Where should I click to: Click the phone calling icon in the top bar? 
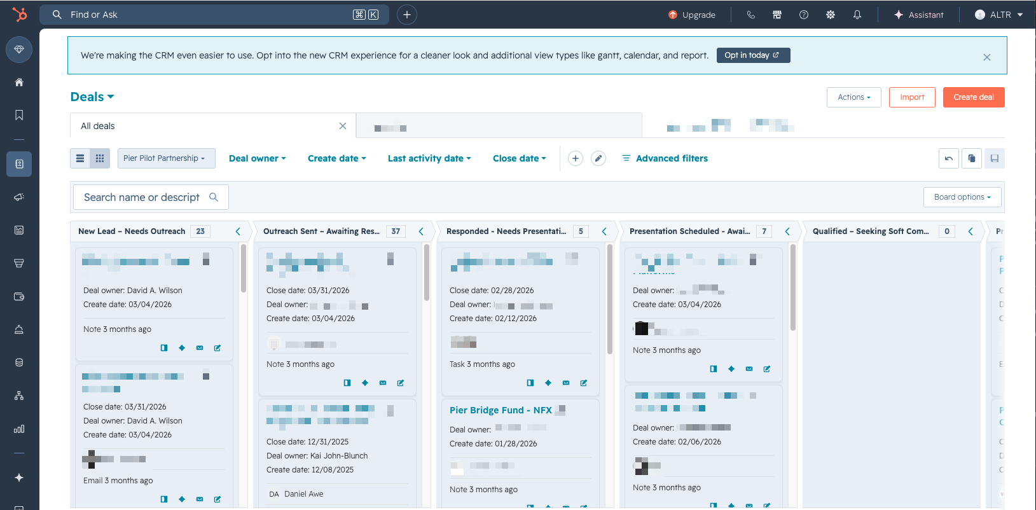point(750,15)
